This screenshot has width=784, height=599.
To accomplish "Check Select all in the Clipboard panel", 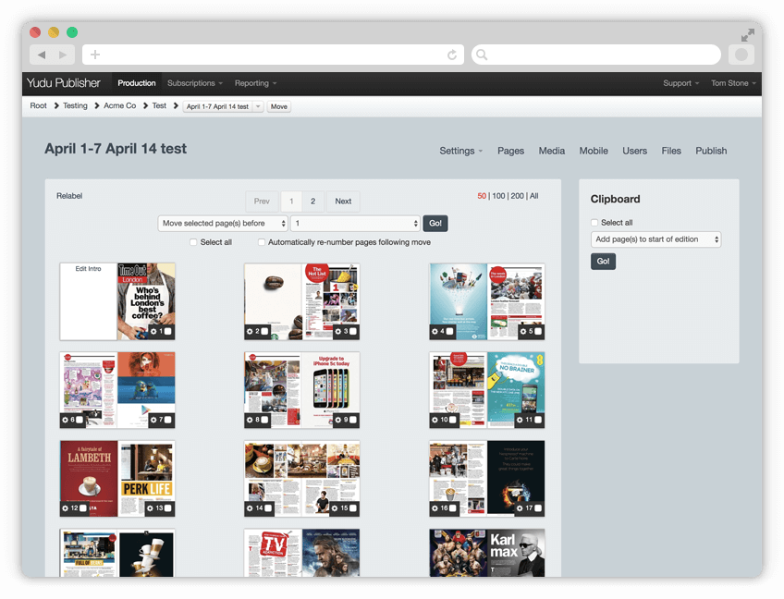I will (595, 223).
